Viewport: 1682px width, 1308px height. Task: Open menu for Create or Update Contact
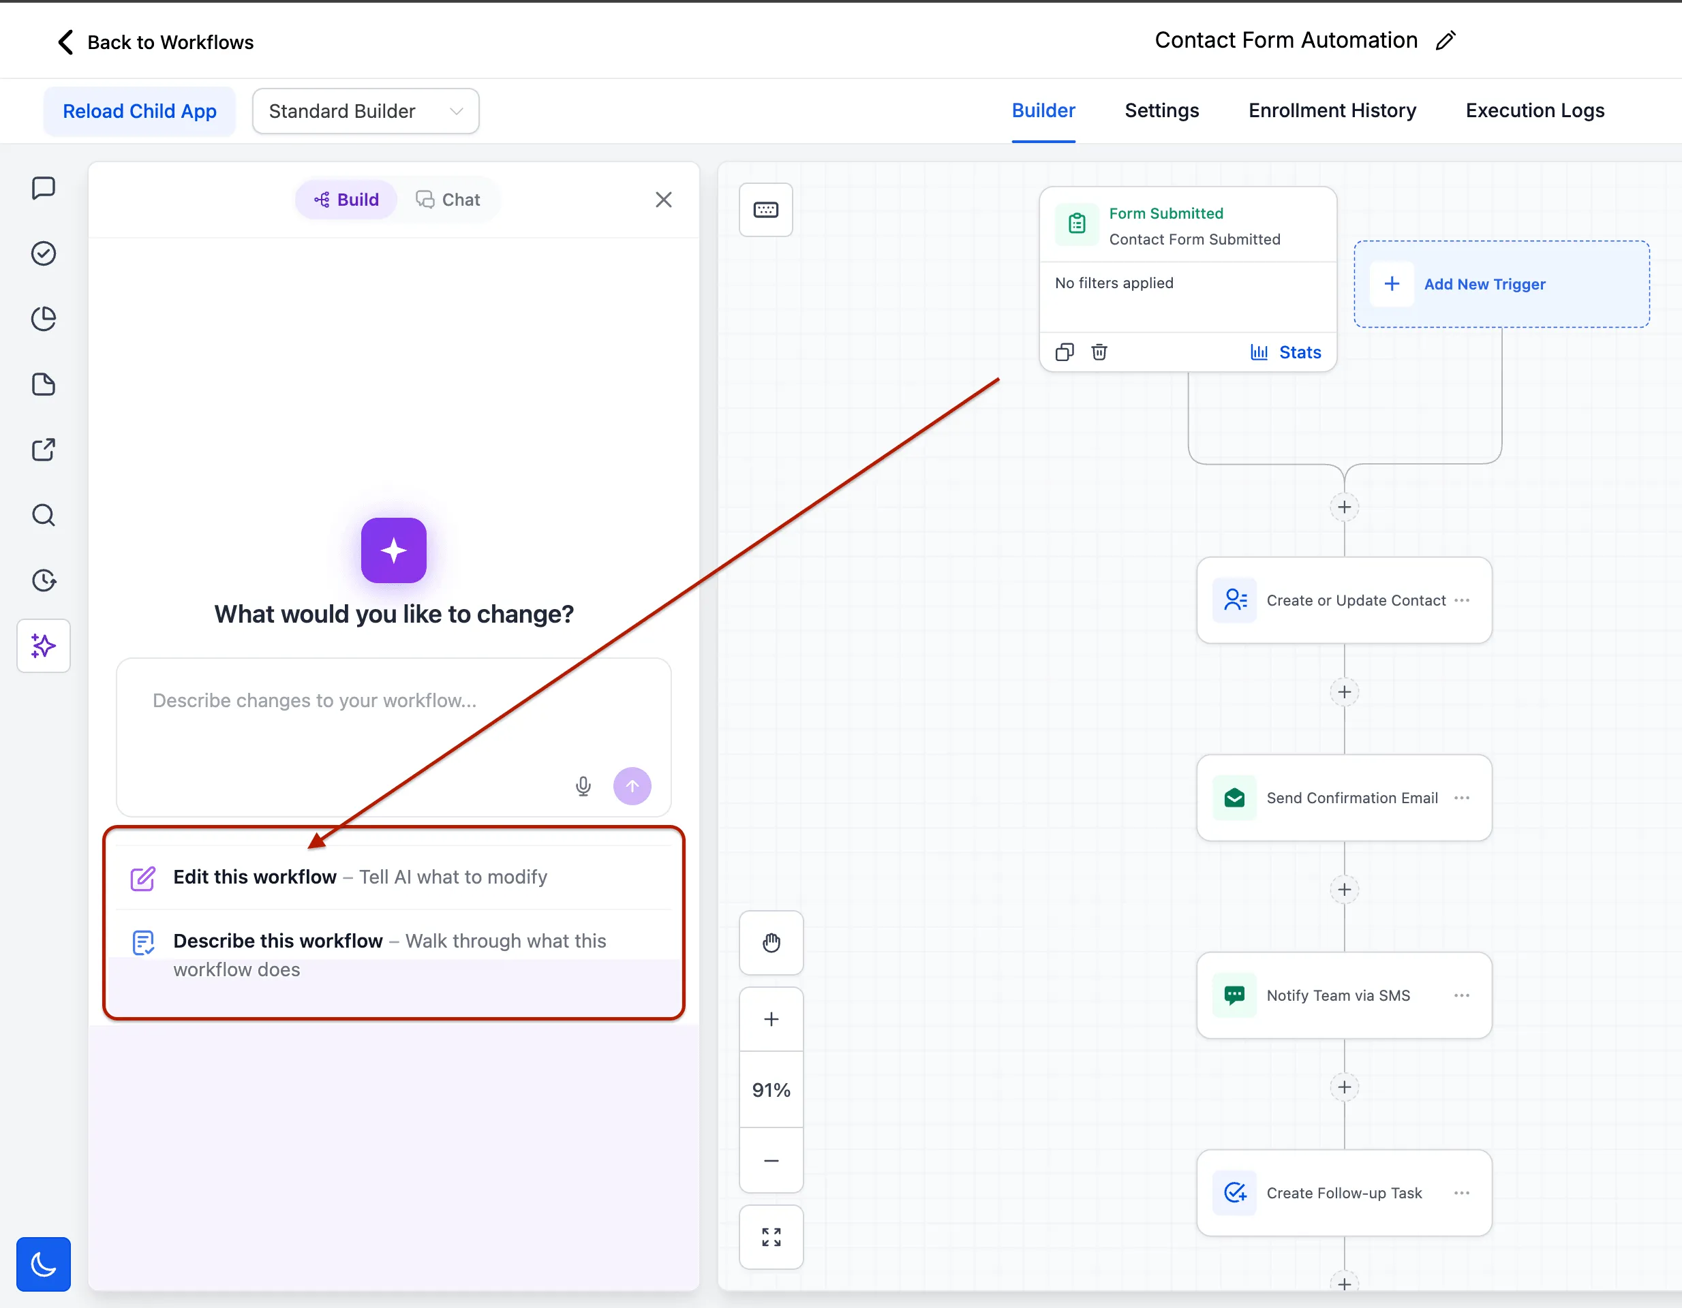click(1462, 600)
